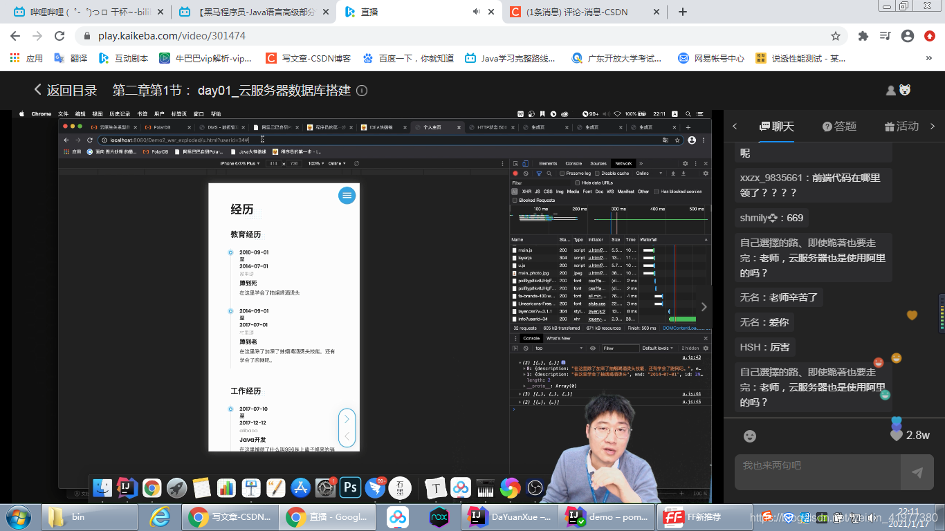Open the 百度一下，你就知道 bookmark
The height and width of the screenshot is (531, 945).
pyautogui.click(x=408, y=59)
